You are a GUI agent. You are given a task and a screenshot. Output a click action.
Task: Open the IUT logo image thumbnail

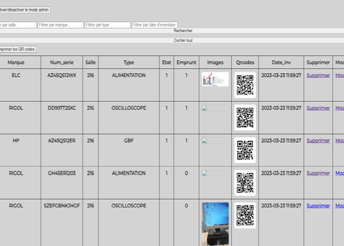click(x=215, y=79)
